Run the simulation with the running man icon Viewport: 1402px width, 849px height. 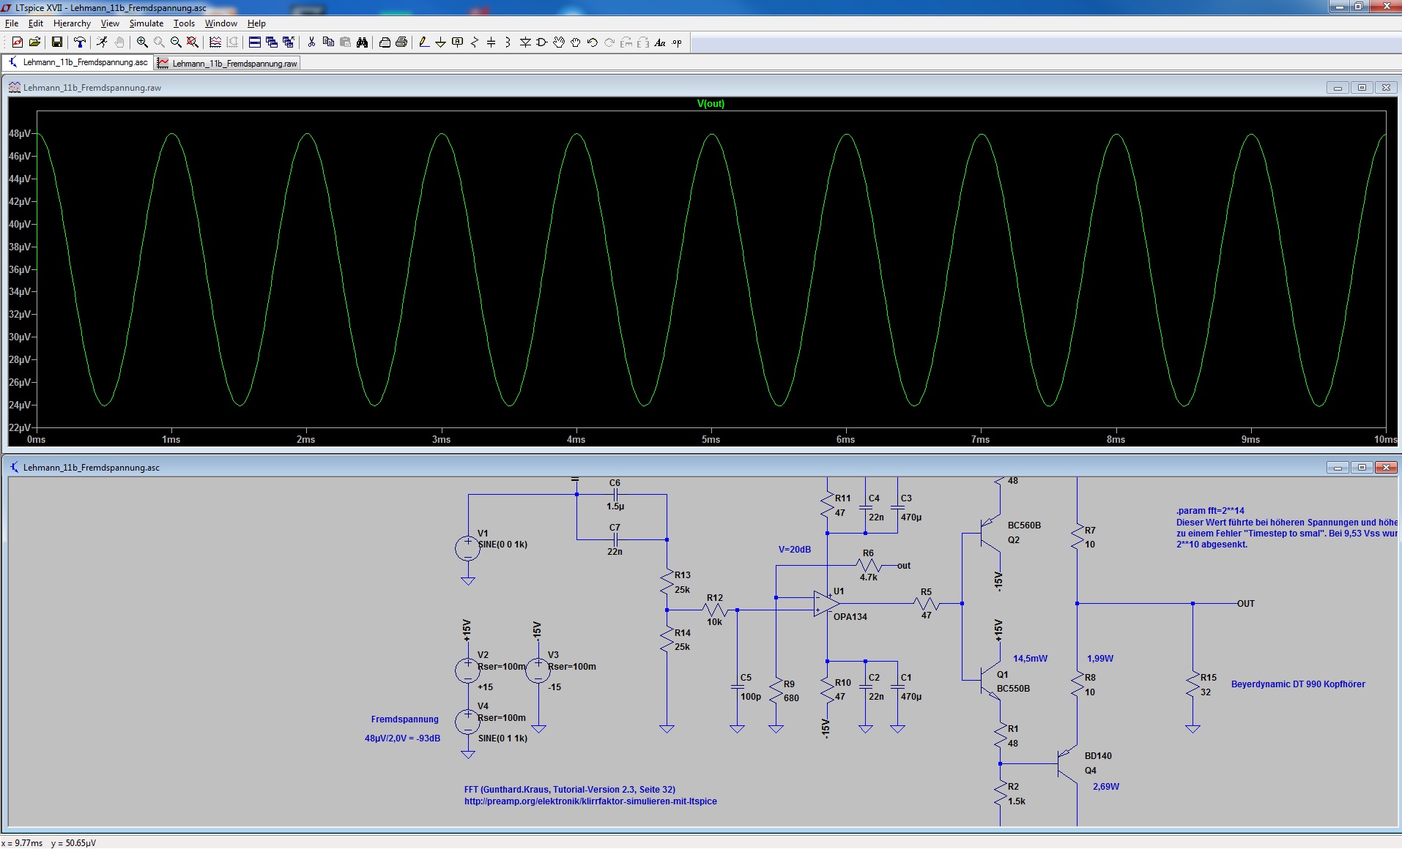coord(102,42)
